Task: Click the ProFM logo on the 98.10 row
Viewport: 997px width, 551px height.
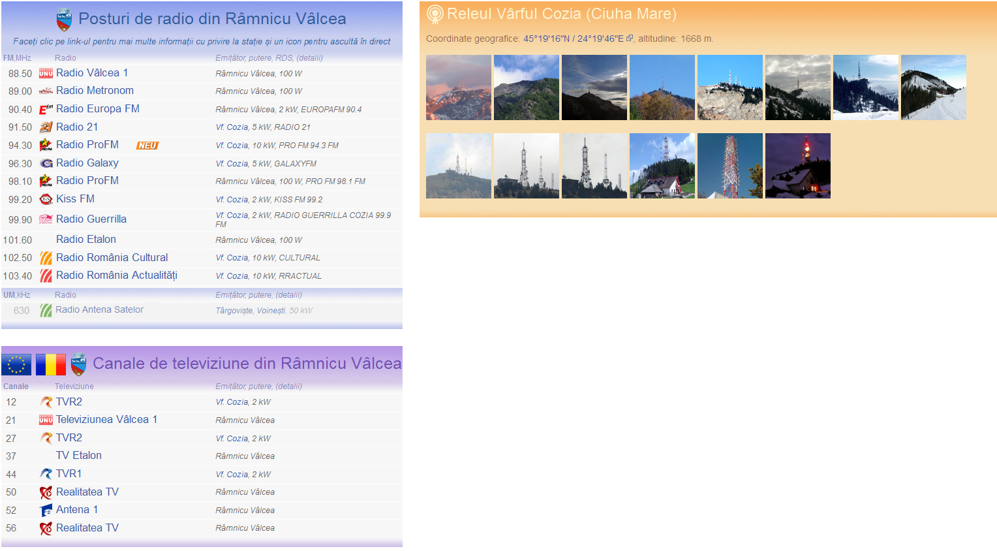Action: click(x=46, y=181)
